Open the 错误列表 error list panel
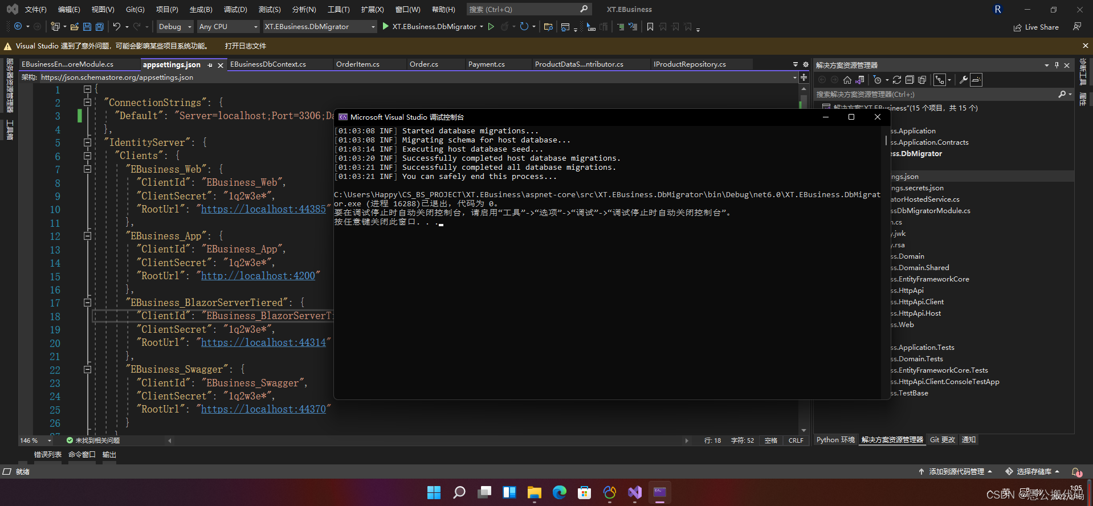1093x506 pixels. 48,455
